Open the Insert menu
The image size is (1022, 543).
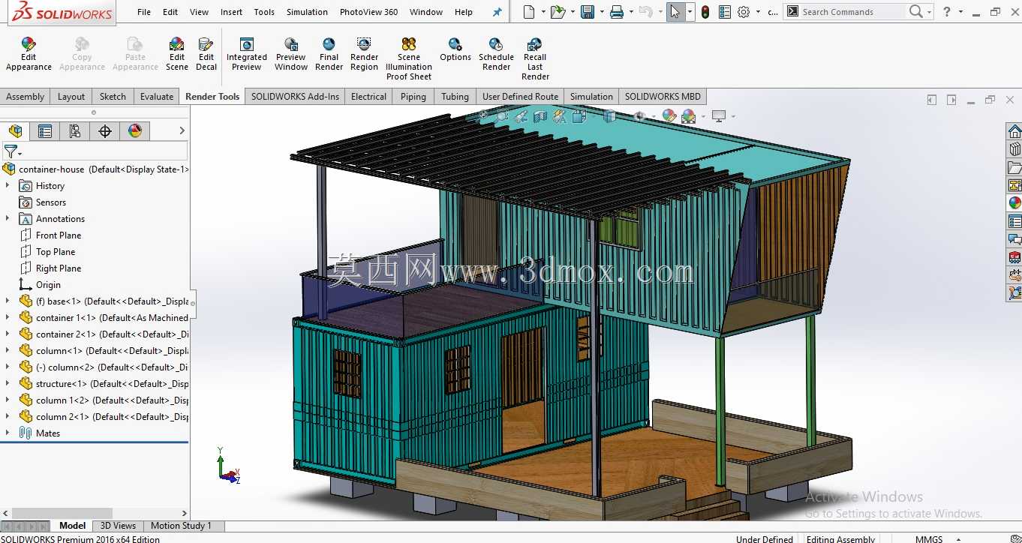point(231,12)
